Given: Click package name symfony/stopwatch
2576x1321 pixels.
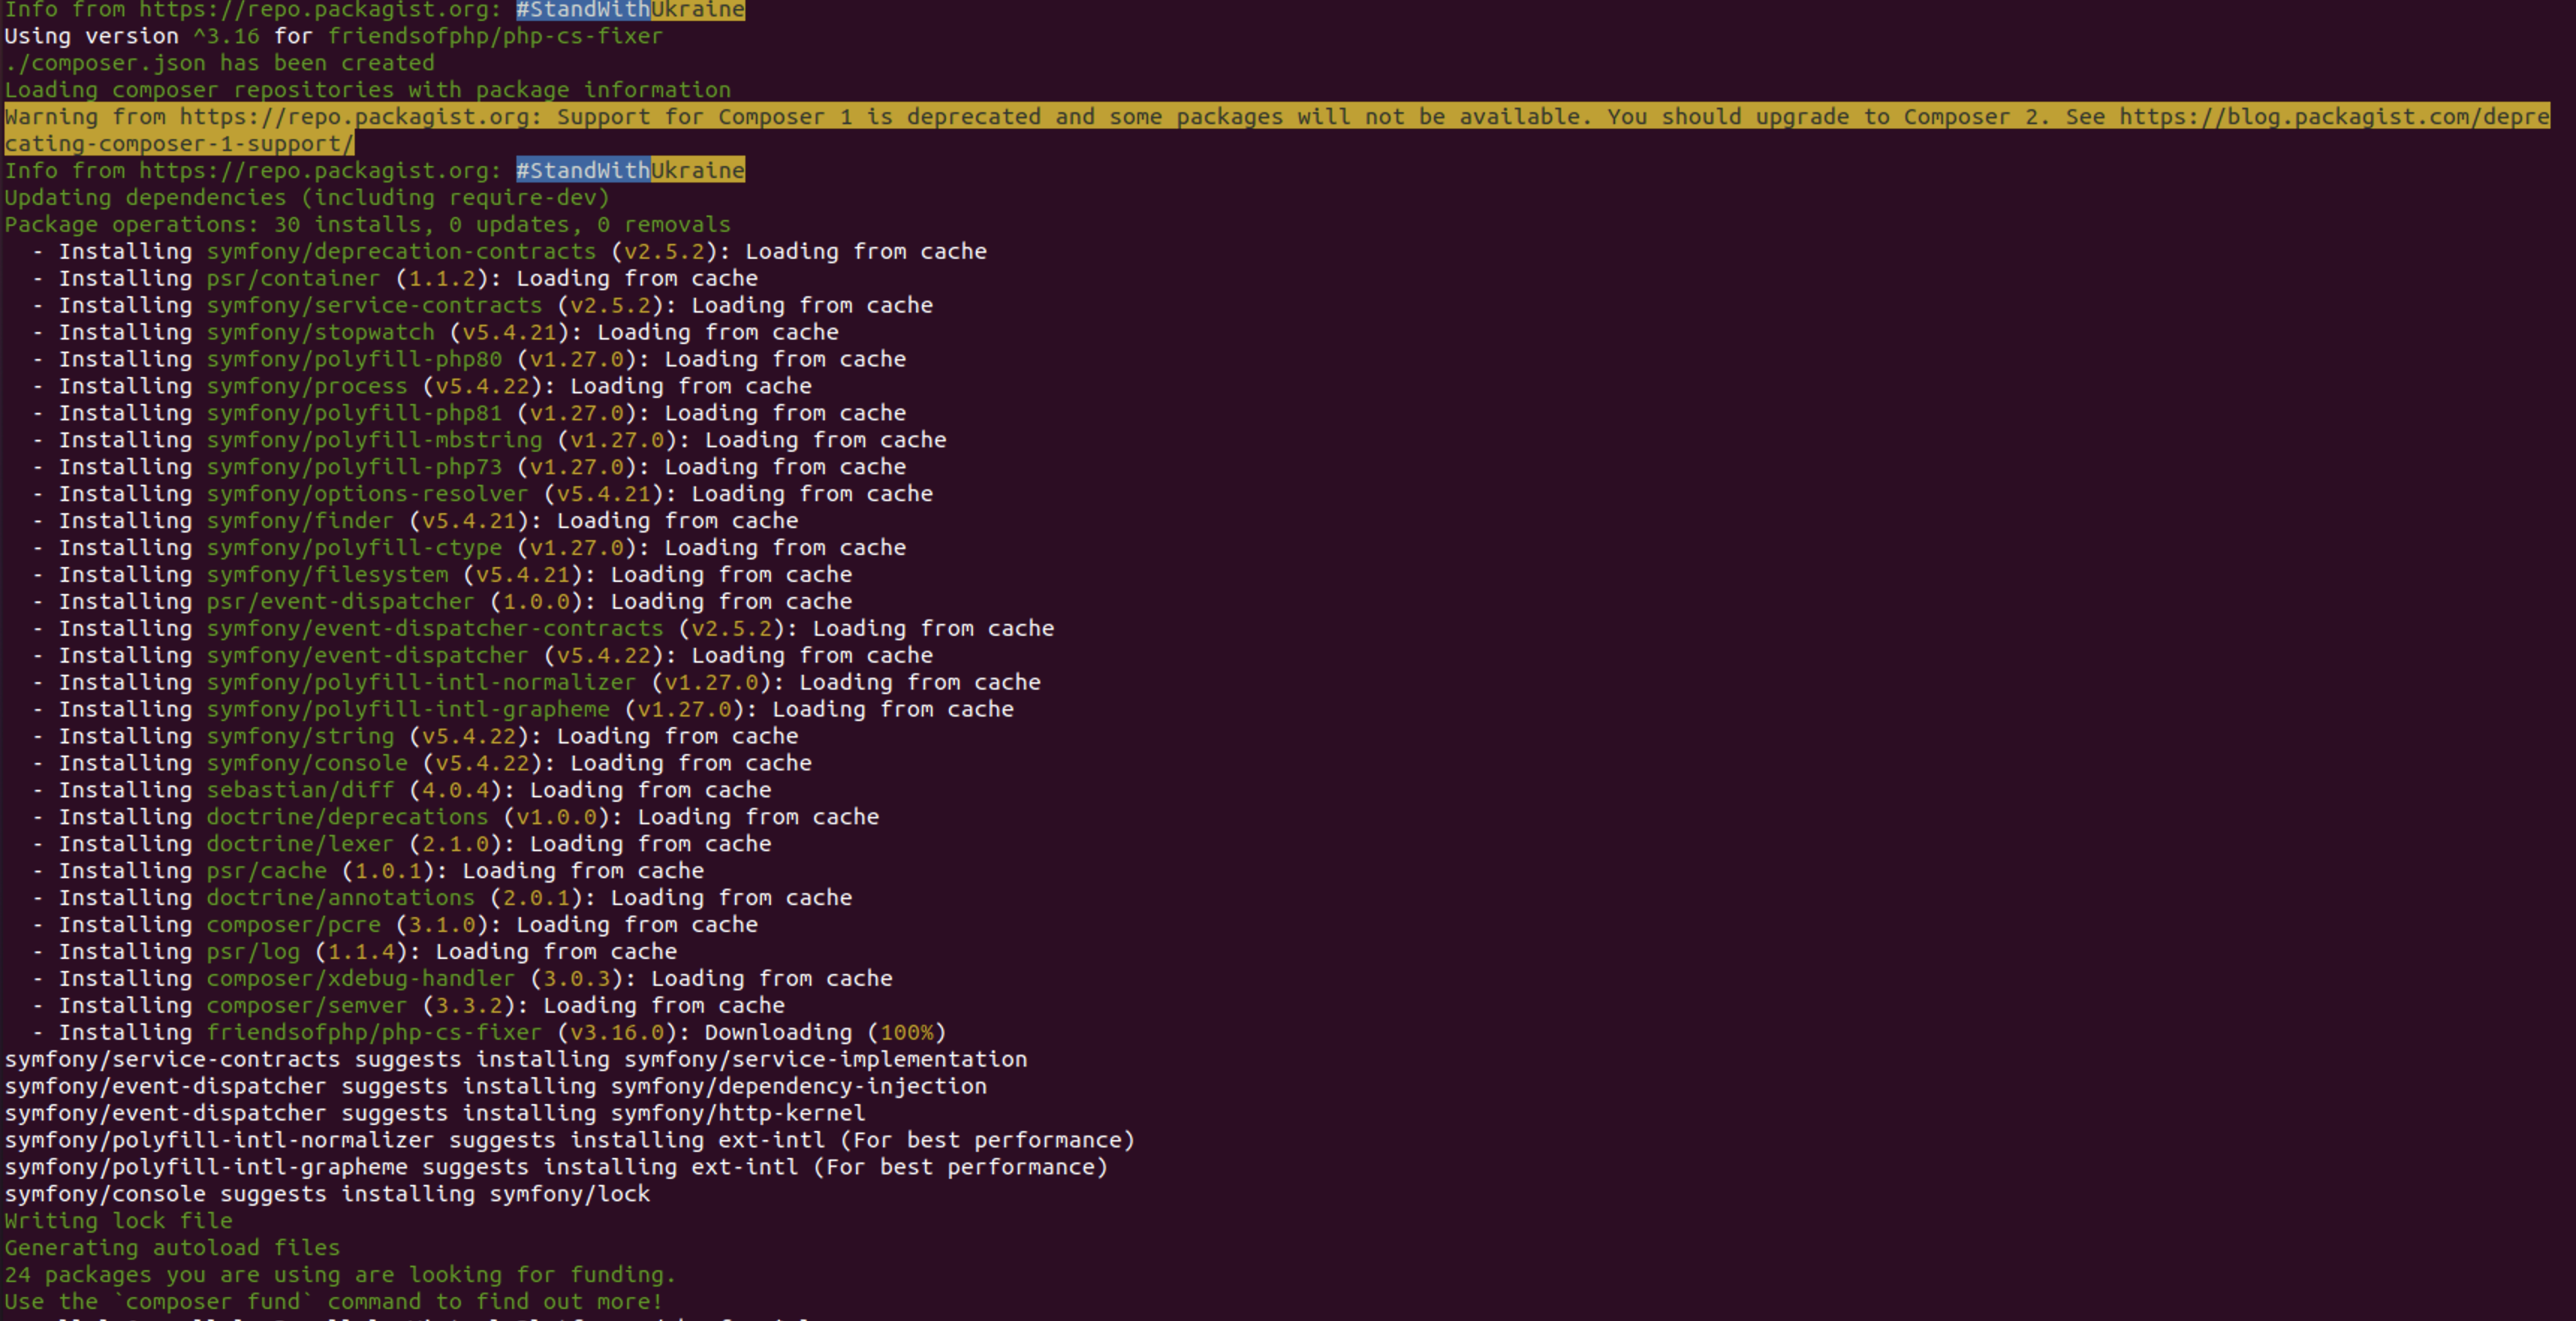Looking at the screenshot, I should (x=320, y=333).
